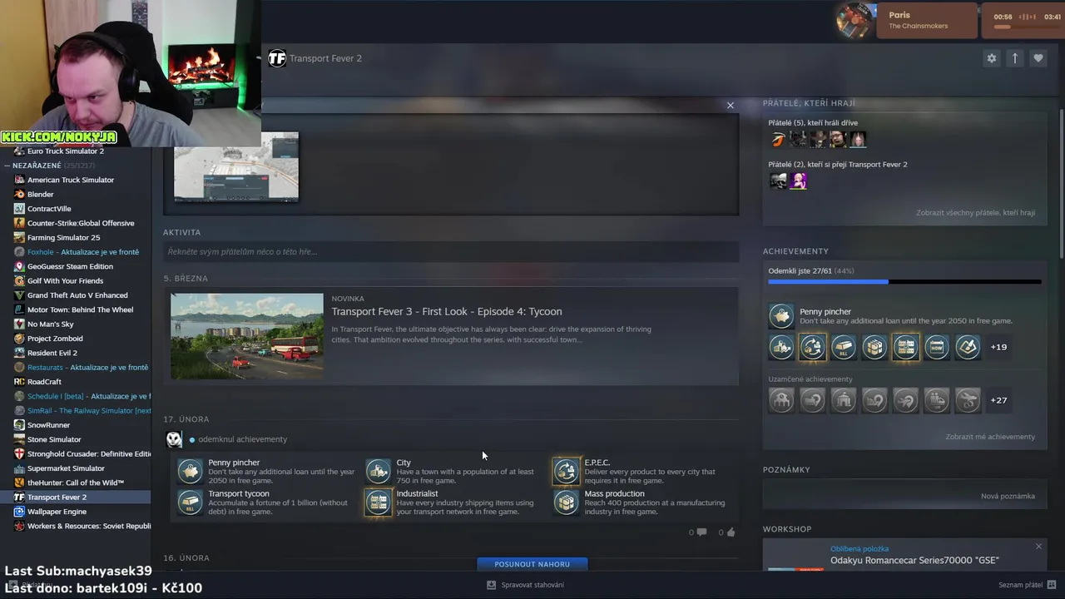Click Penny pincher icon in activity feed

[x=190, y=471]
